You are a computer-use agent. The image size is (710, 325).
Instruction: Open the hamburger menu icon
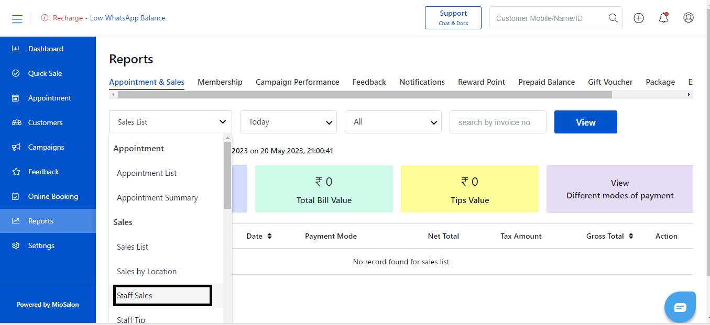(x=17, y=19)
